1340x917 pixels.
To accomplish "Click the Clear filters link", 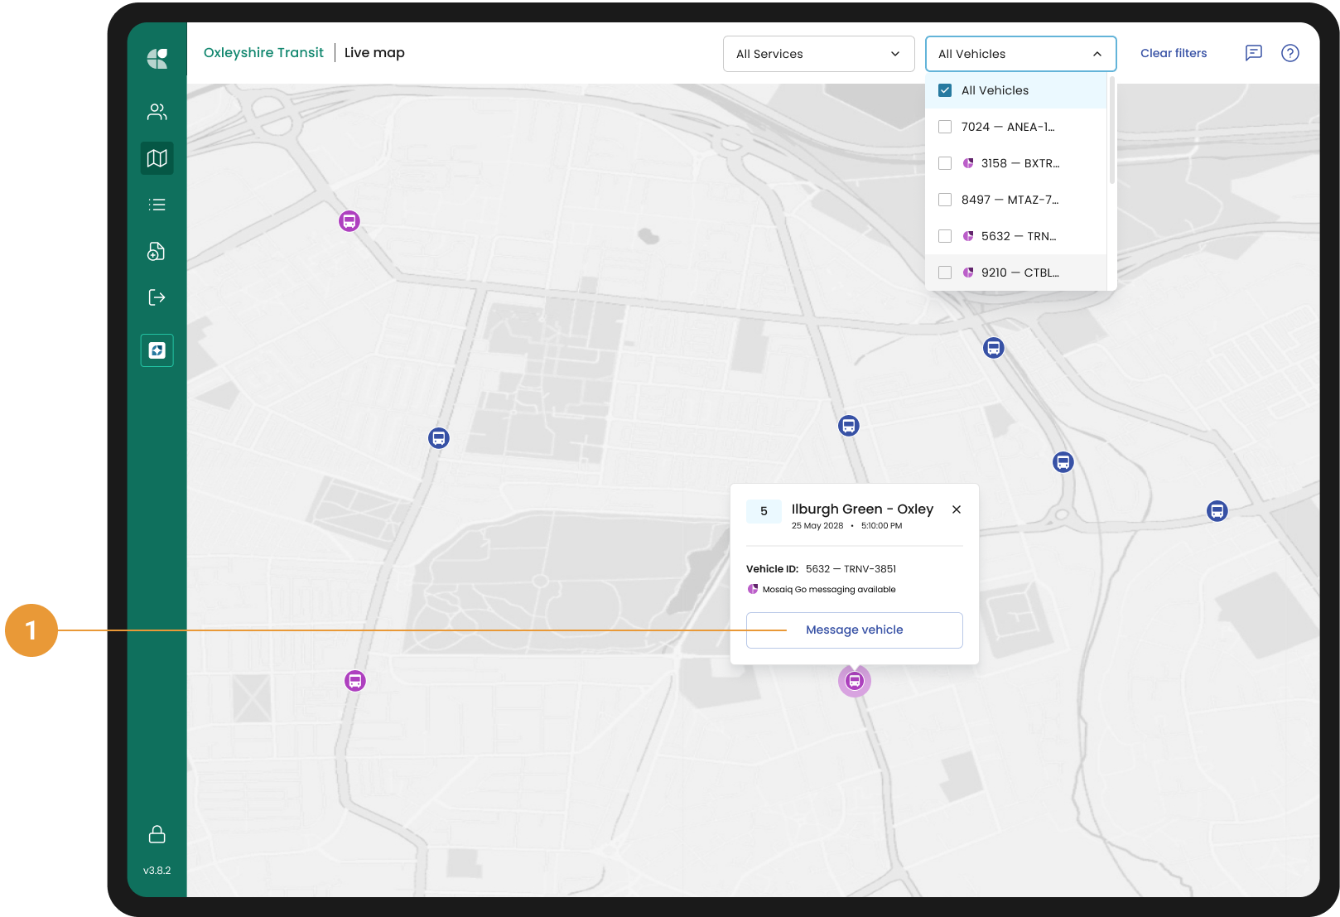I will click(x=1173, y=53).
